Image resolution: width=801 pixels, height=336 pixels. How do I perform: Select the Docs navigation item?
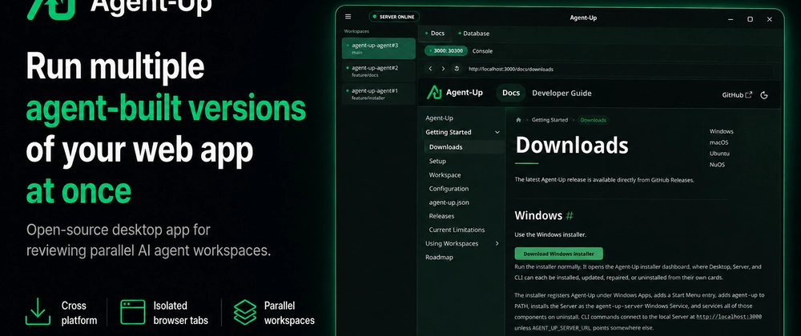(511, 93)
